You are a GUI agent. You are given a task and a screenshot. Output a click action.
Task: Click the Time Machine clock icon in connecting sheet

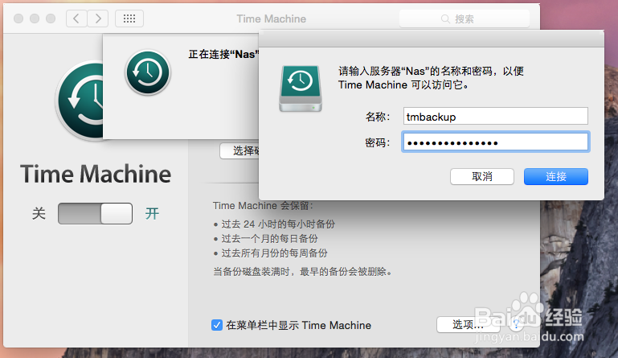[148, 72]
